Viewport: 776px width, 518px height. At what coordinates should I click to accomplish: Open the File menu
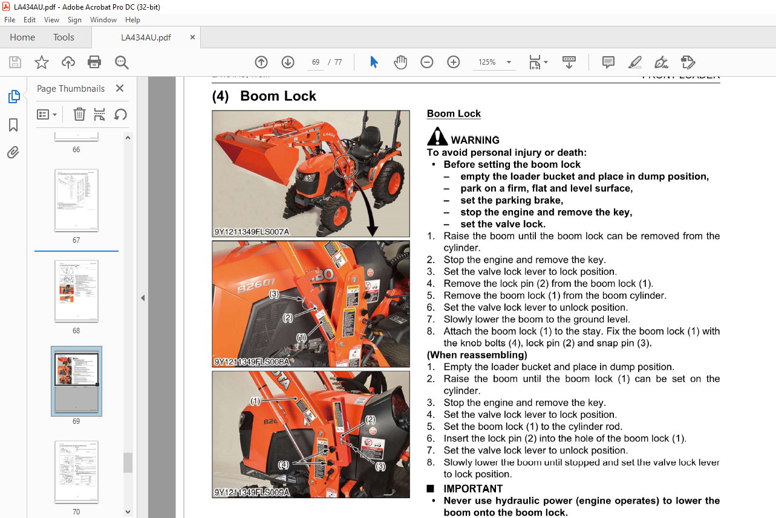pos(10,20)
